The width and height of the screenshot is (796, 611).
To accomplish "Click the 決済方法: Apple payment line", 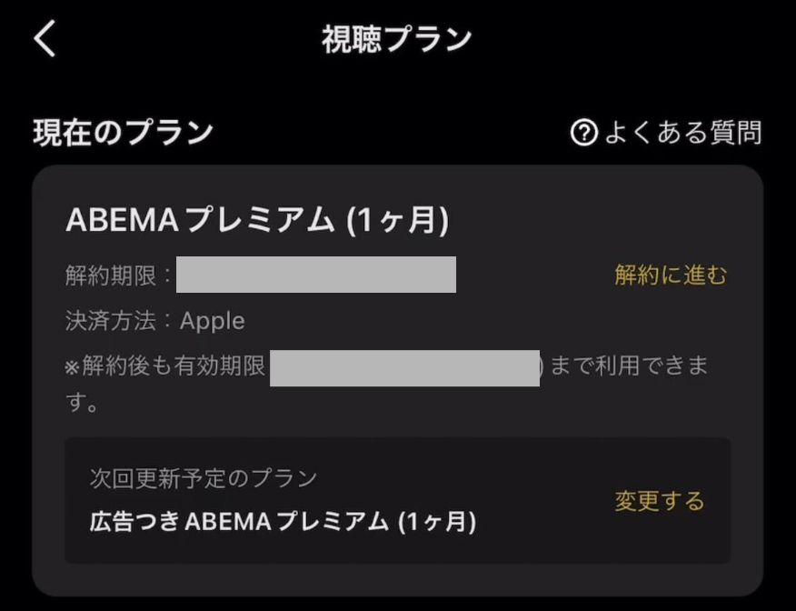I will pos(155,321).
